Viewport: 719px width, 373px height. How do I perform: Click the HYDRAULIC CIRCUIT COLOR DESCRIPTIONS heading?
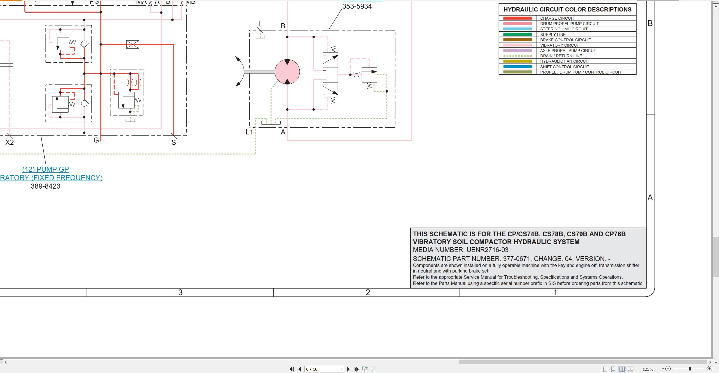[x=567, y=10]
